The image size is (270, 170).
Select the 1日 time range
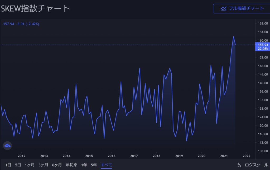pos(8,165)
